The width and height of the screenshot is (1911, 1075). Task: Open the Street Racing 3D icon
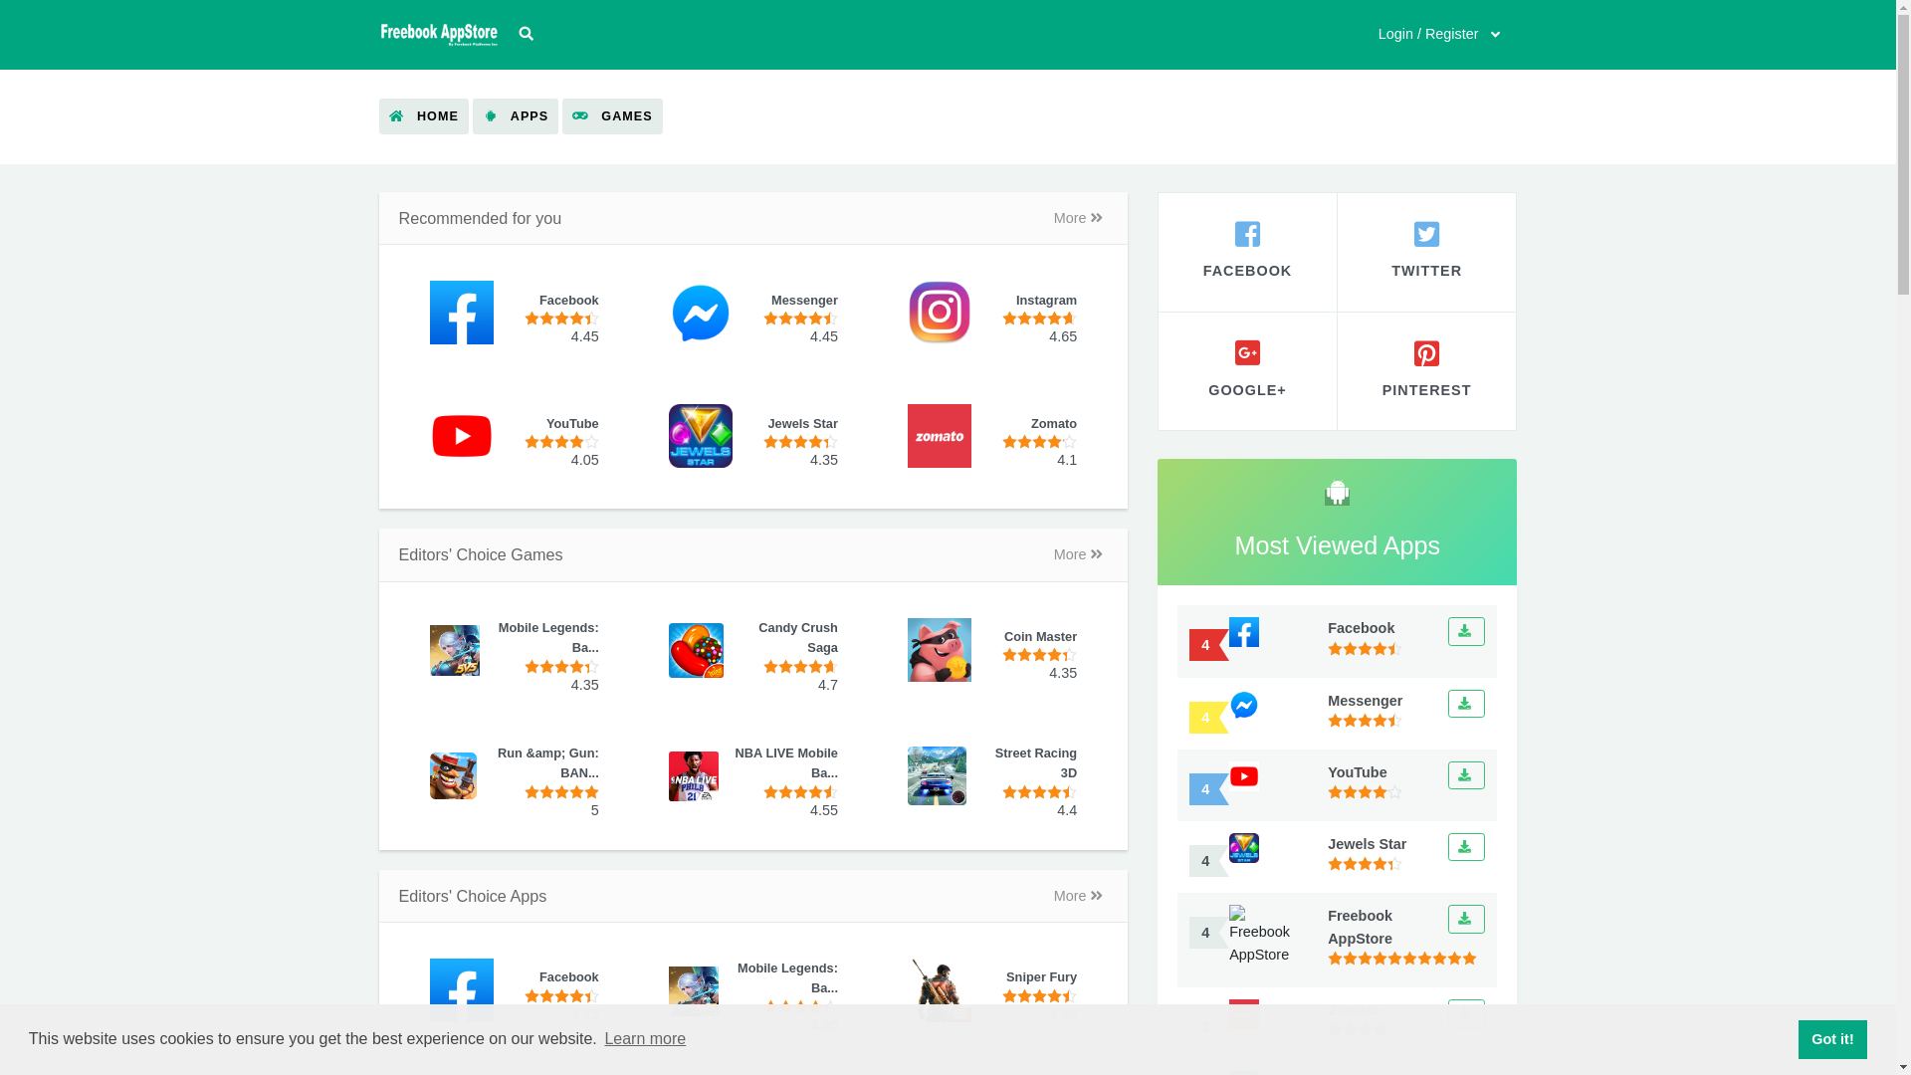(x=938, y=775)
